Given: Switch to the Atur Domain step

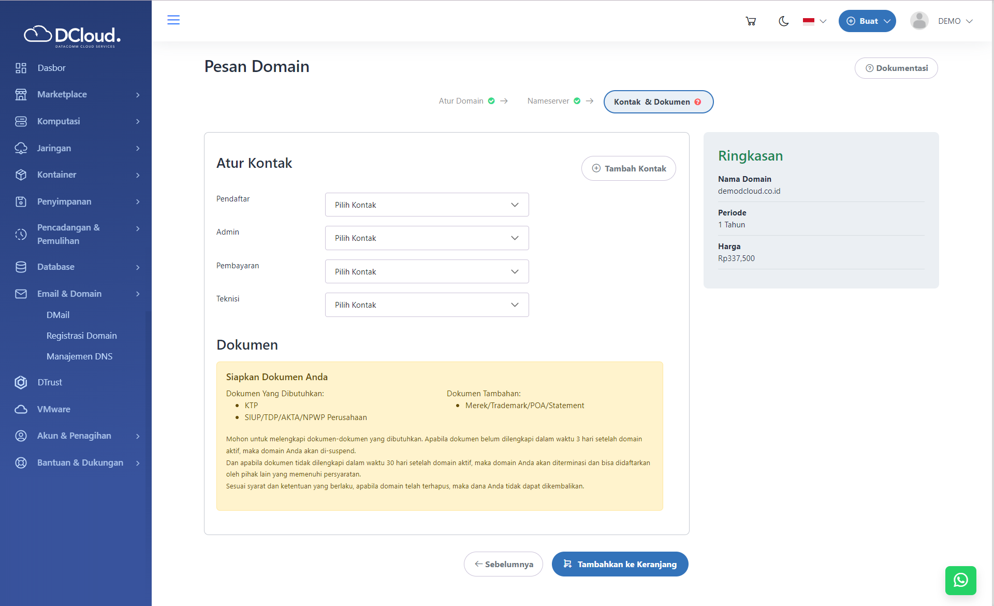Looking at the screenshot, I should (x=460, y=100).
